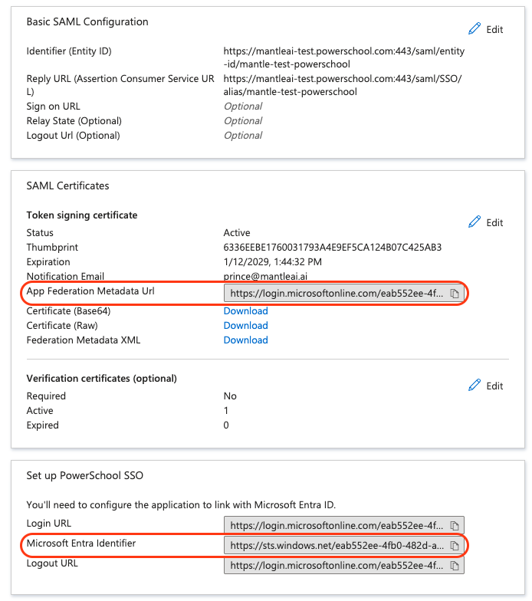
Task: Click the Logout URL text field
Action: pos(334,566)
